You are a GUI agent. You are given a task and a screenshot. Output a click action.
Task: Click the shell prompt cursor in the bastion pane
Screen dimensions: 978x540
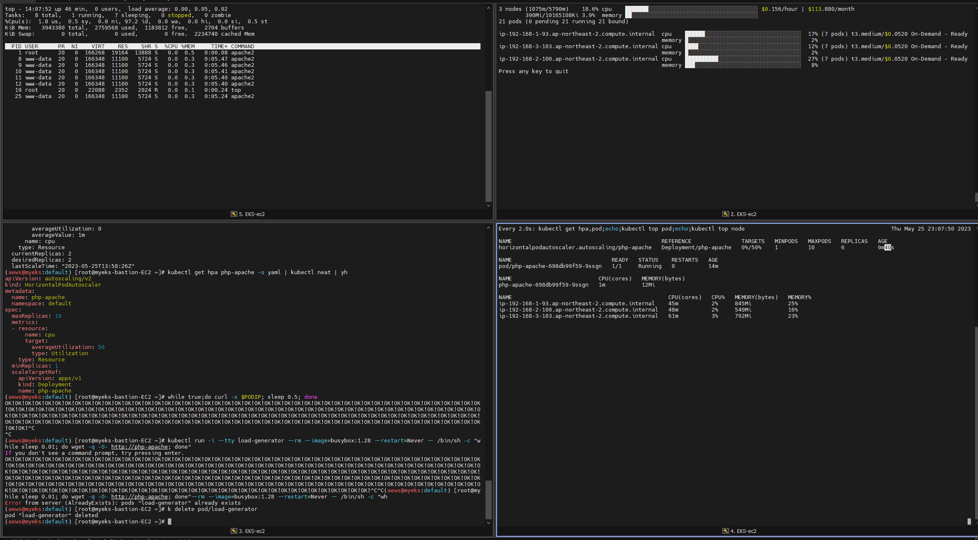pyautogui.click(x=170, y=521)
